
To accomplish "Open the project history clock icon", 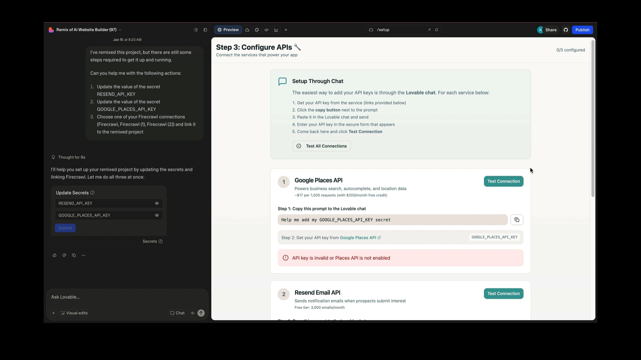I will point(196,30).
